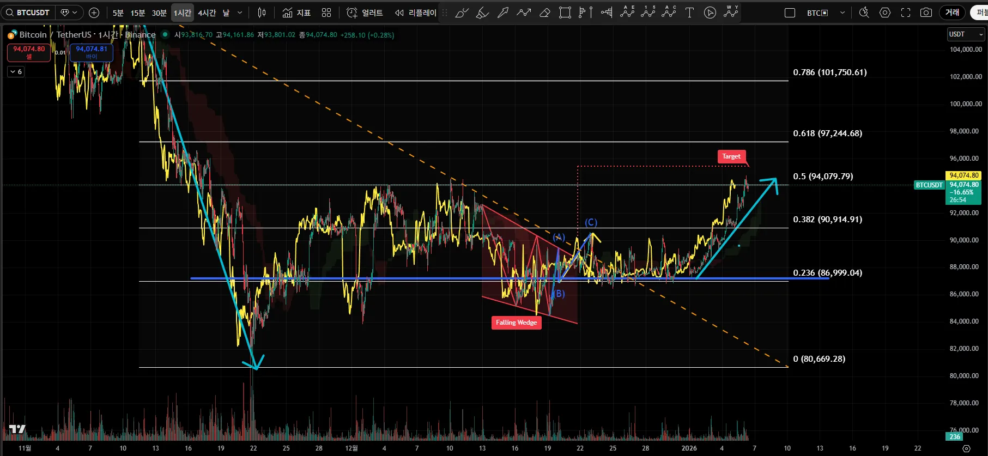Open the USDT currency dropdown
The height and width of the screenshot is (456, 988).
click(966, 34)
